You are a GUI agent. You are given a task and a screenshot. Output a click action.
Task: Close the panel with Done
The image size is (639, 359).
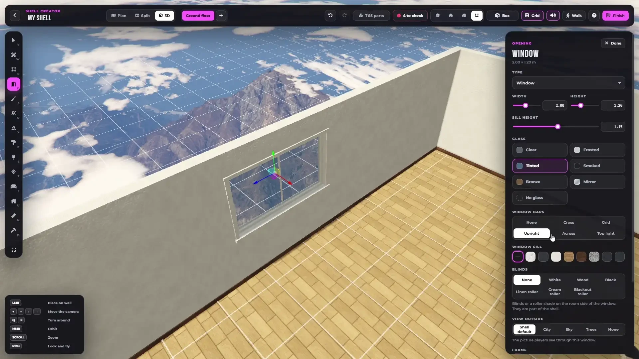point(613,43)
